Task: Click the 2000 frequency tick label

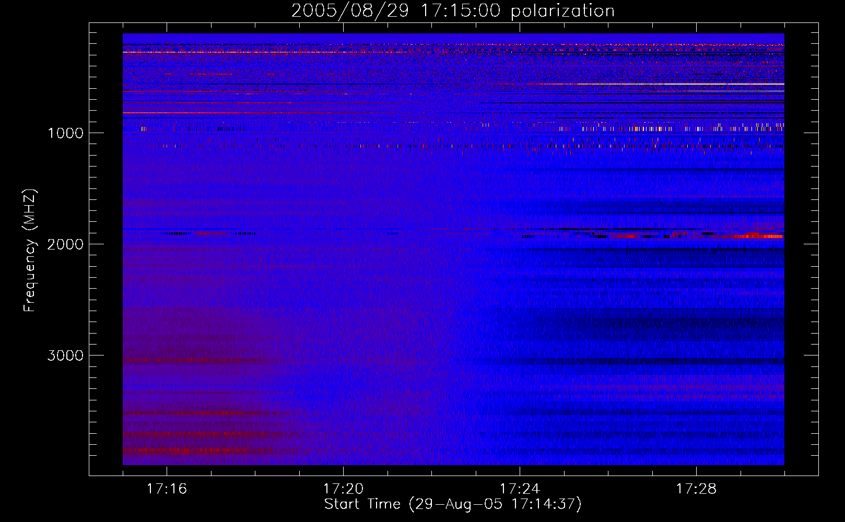Action: (65, 244)
